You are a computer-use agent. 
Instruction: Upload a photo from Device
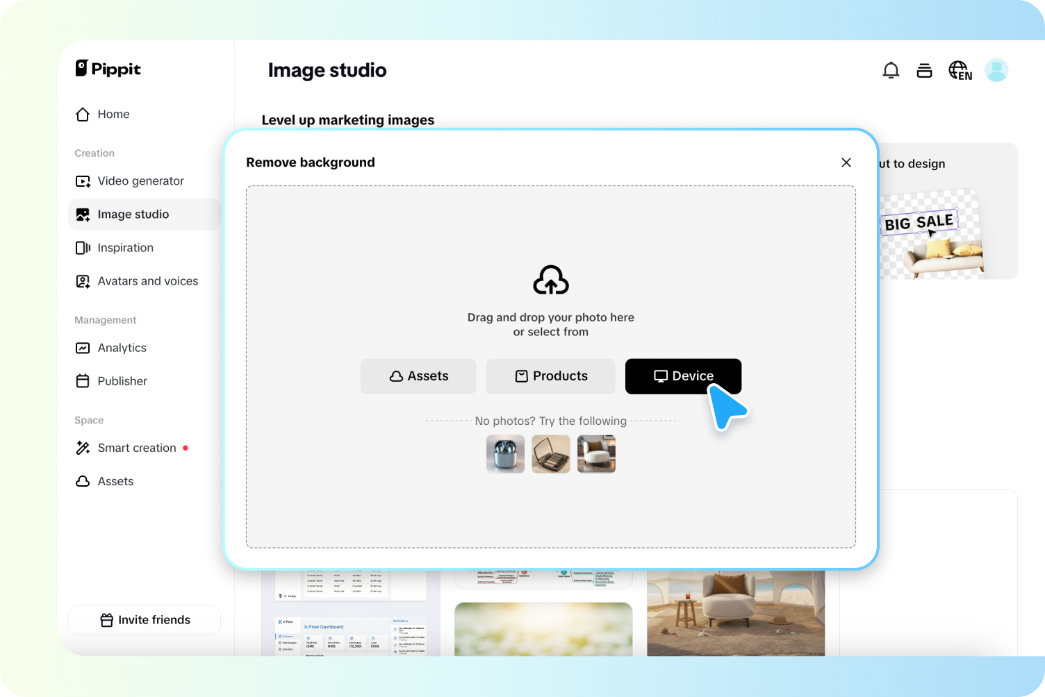click(x=683, y=376)
